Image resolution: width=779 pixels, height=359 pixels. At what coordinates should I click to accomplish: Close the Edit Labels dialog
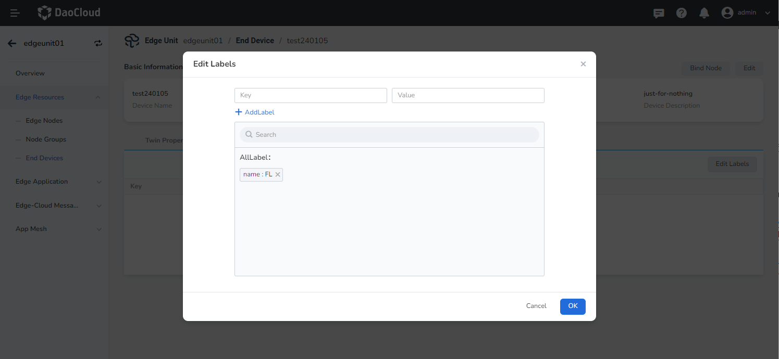(x=583, y=64)
